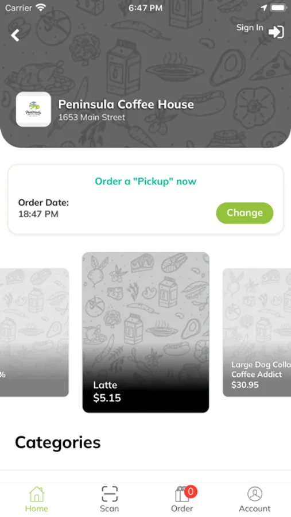
Task: Tap the red order count badge
Action: [x=191, y=492]
